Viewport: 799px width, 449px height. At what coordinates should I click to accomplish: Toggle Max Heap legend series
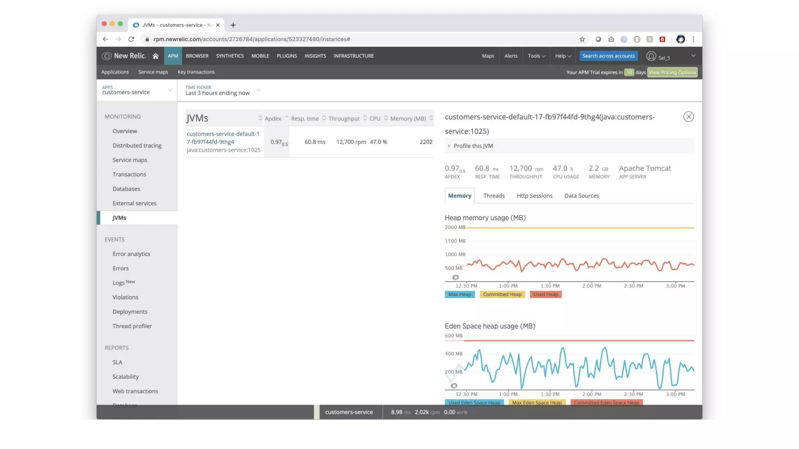click(x=459, y=295)
